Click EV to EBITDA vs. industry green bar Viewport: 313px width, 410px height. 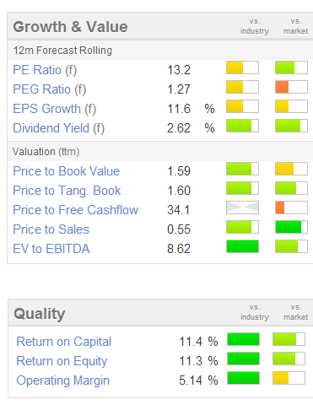[242, 246]
